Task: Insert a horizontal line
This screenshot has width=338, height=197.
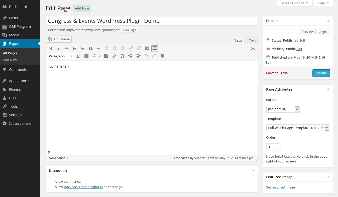Action: (99, 48)
